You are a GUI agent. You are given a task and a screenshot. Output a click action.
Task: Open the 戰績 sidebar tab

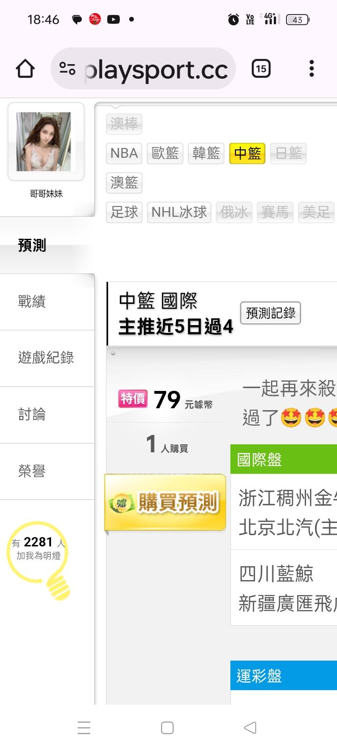(x=47, y=302)
